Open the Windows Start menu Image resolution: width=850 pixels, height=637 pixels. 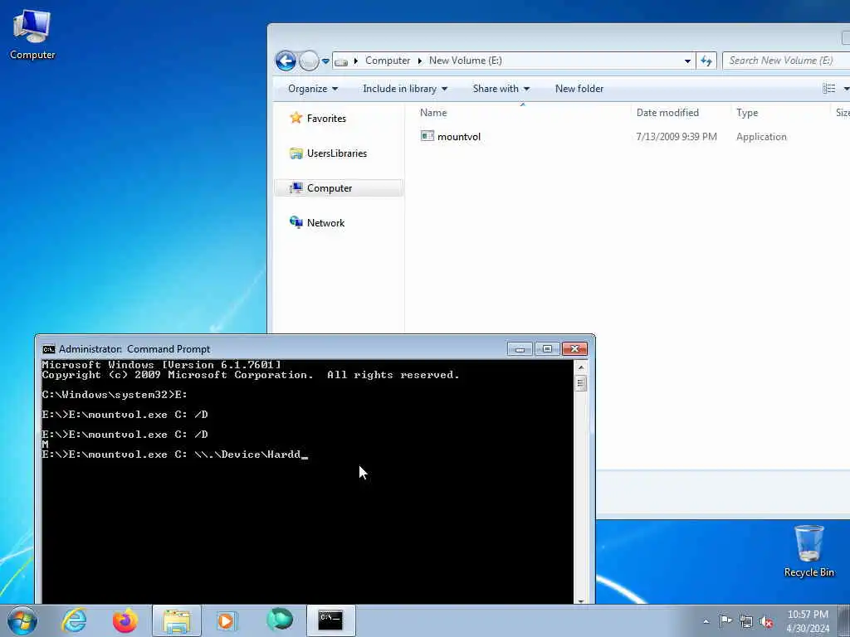pos(22,620)
